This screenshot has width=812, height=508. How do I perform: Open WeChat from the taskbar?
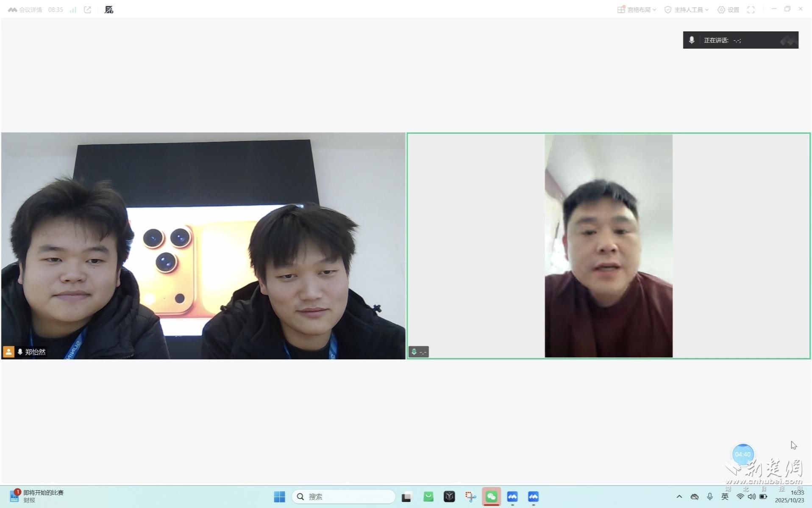(491, 497)
